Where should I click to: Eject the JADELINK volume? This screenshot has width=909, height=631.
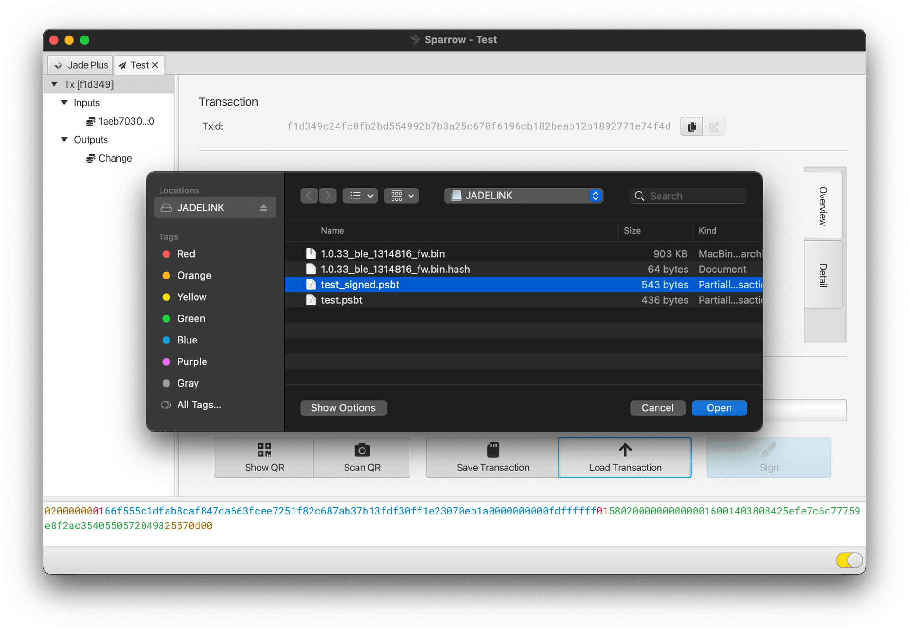[264, 208]
